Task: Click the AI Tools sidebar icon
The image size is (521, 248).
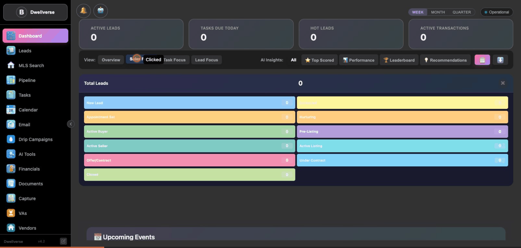Action: click(11, 154)
